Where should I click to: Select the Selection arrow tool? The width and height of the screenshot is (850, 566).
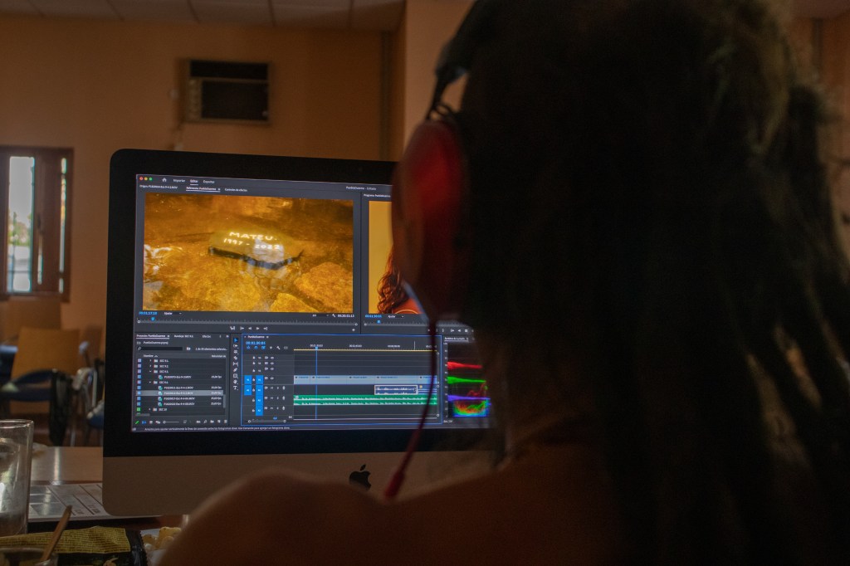(236, 340)
